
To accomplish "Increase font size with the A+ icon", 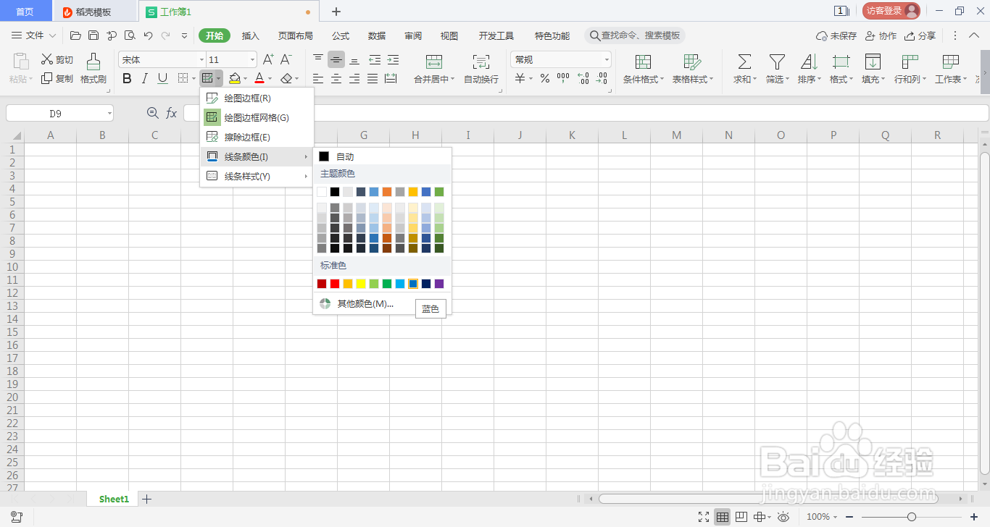I will click(268, 59).
